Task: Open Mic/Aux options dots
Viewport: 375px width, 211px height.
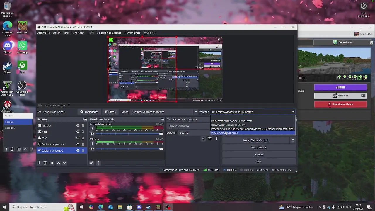Action: pos(92,144)
